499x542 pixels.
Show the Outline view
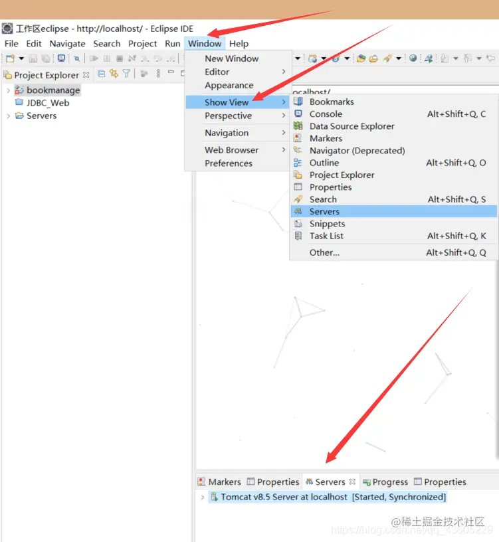coord(394,163)
